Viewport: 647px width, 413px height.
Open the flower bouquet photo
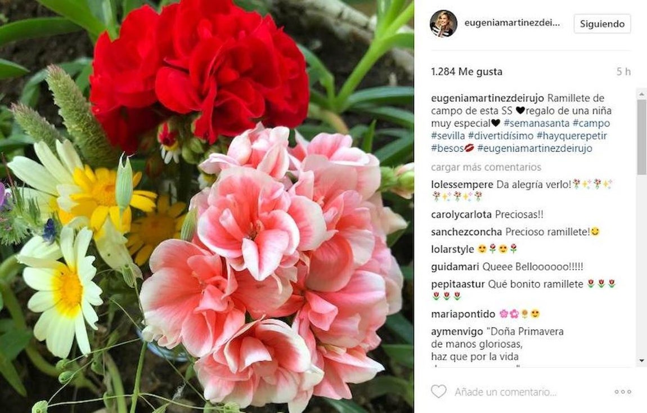(x=206, y=206)
